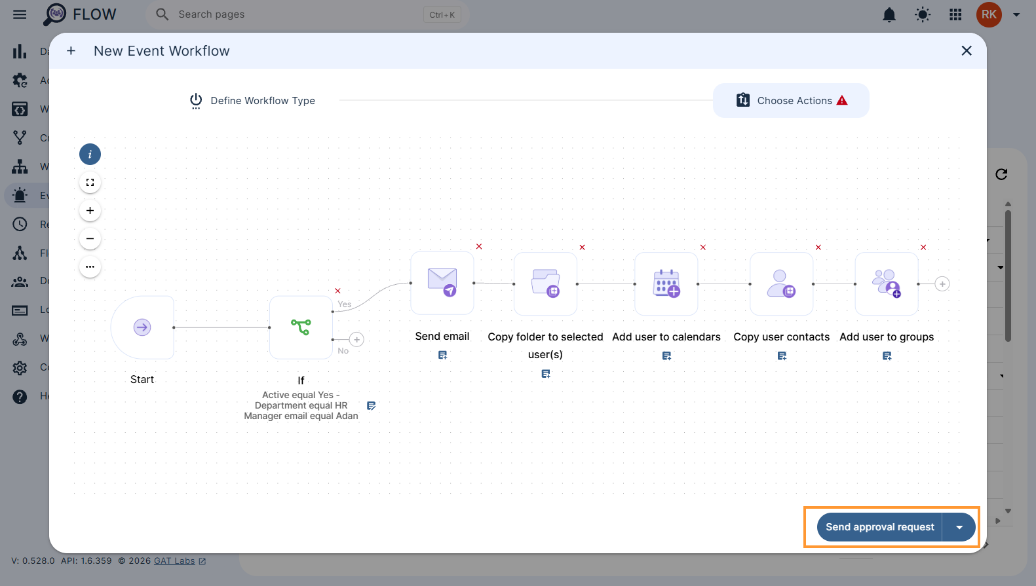This screenshot has width=1036, height=586.
Task: Remove the Send email action
Action: (x=479, y=246)
